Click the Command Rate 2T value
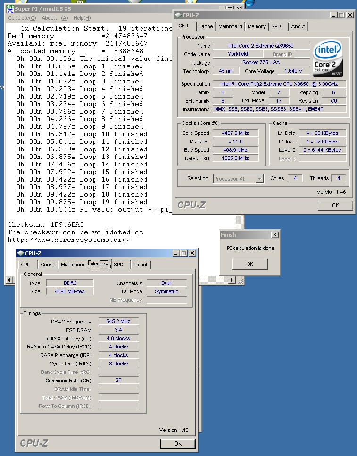Image resolution: width=357 pixels, height=456 pixels. pos(118,381)
